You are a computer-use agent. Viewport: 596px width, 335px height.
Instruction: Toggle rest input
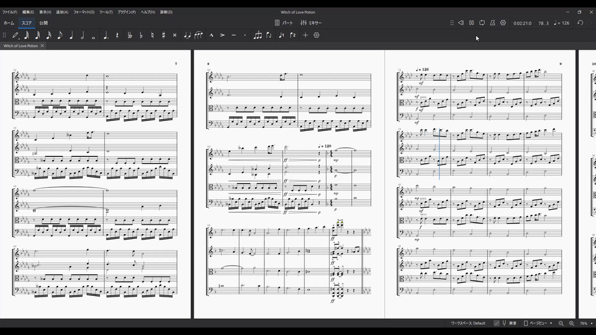coord(117,35)
